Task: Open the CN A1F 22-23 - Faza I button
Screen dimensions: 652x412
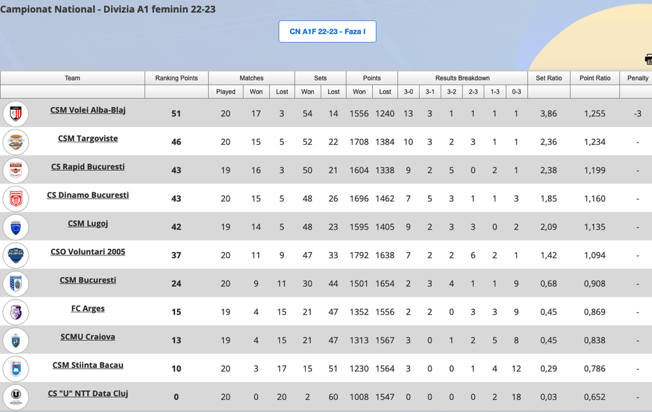Action: (327, 32)
